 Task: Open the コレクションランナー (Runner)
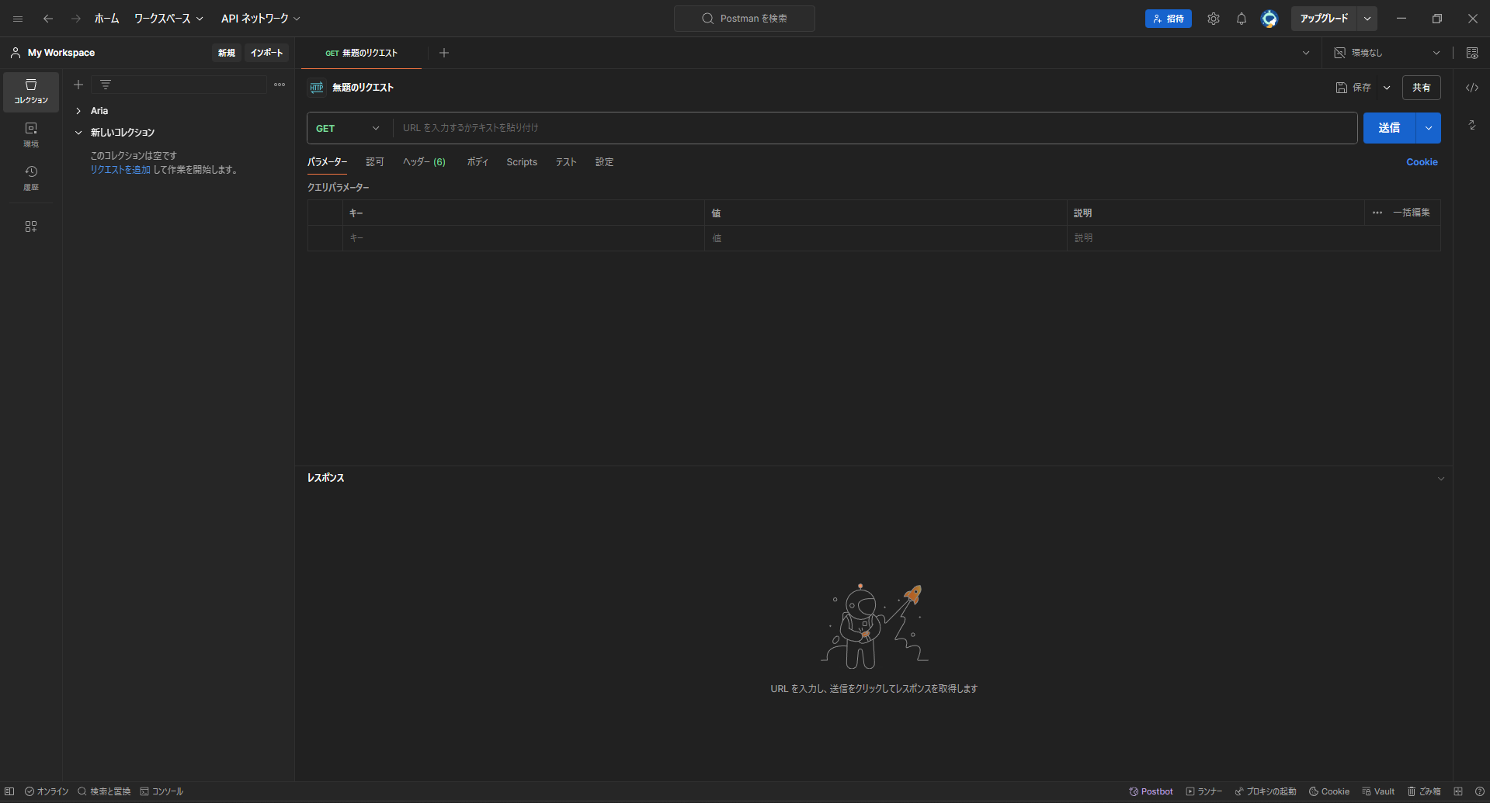[x=1205, y=791]
